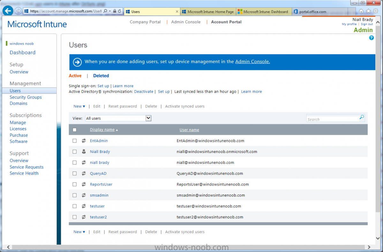
Task: Click Activate synced users below the list
Action: (185, 232)
